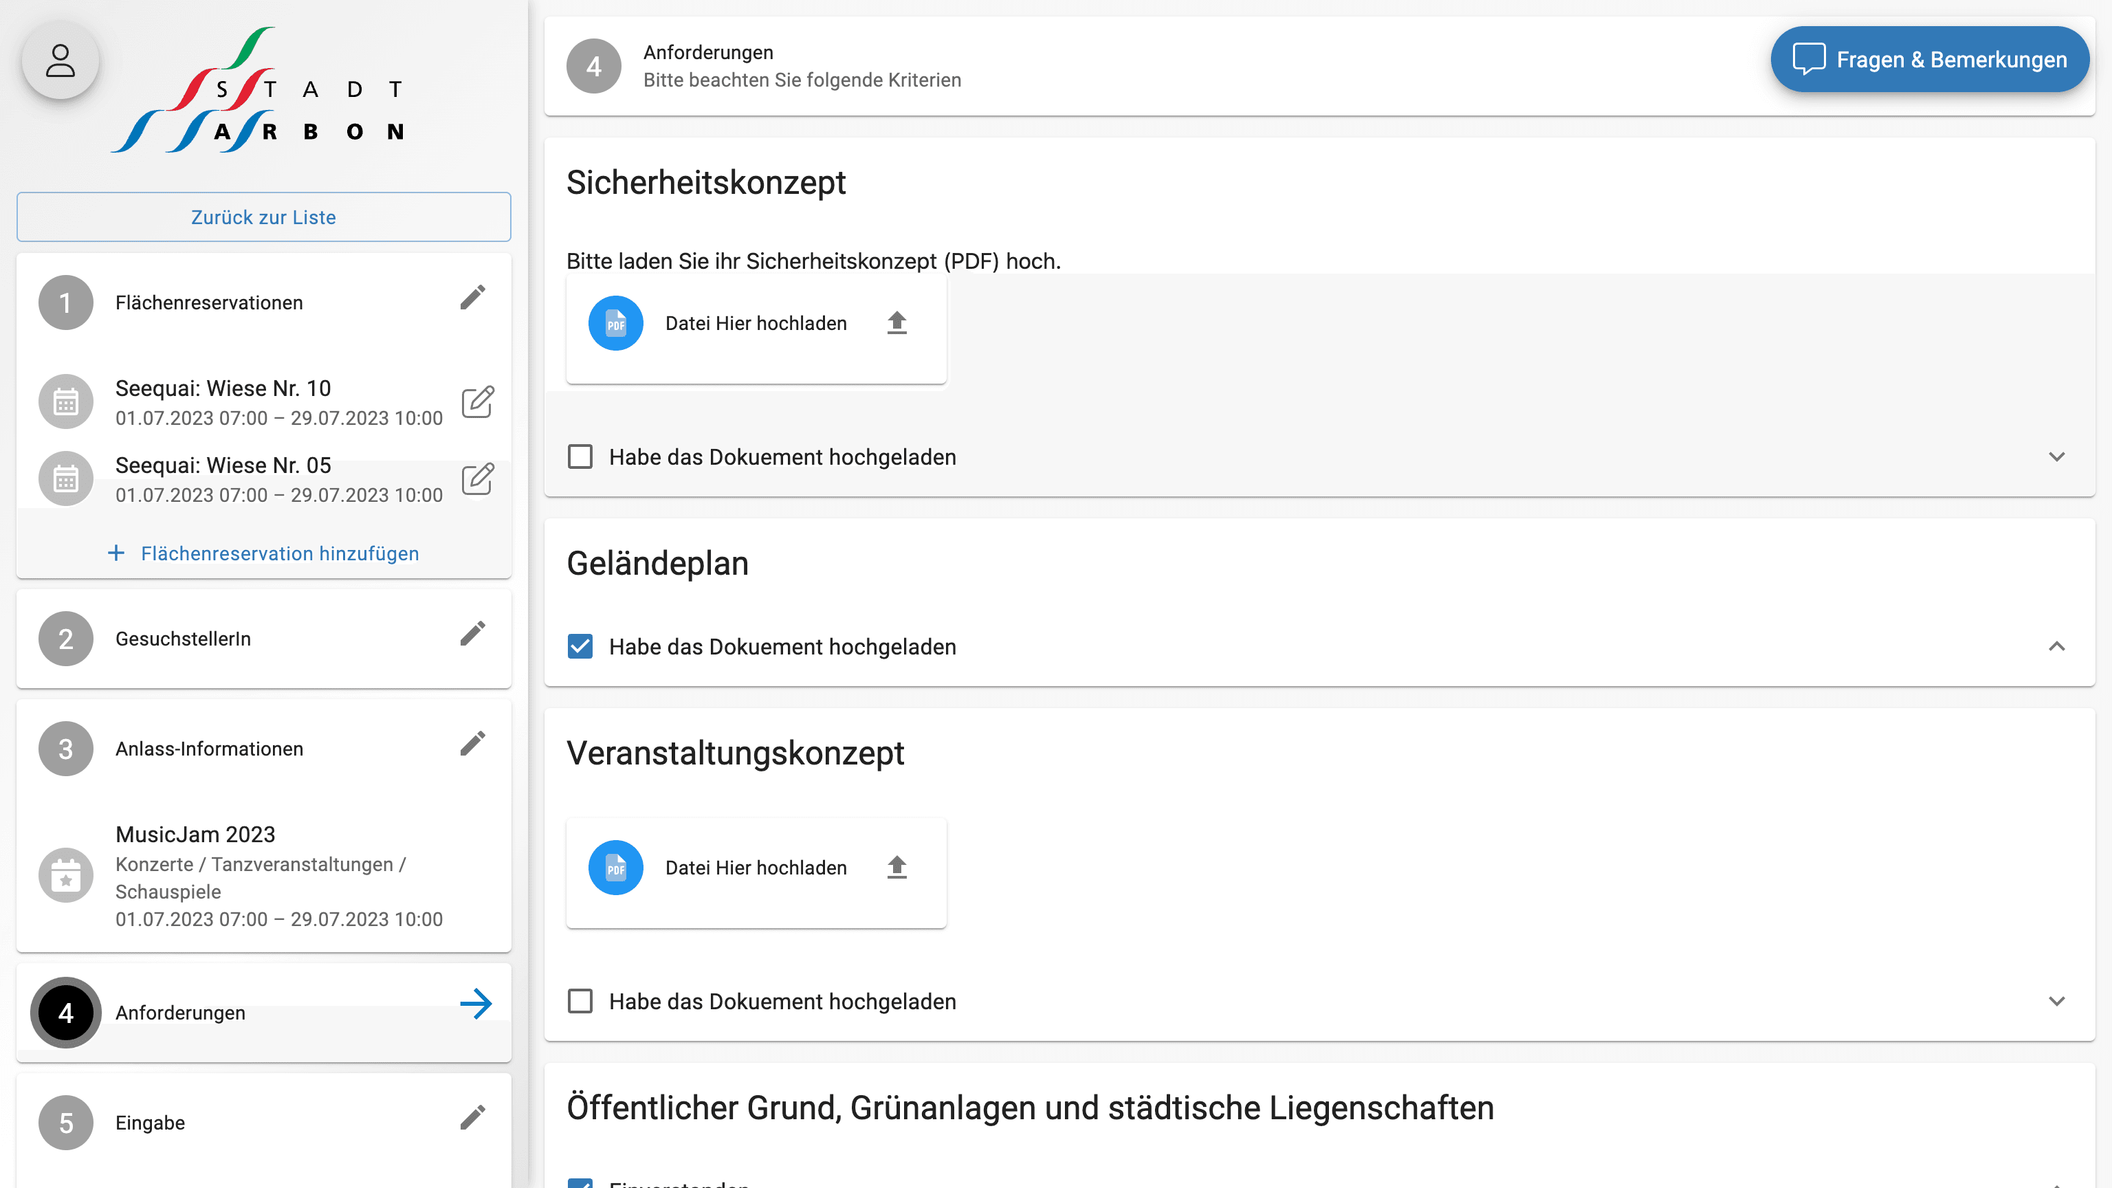The image size is (2112, 1188).
Task: Click Zurück zur Liste button
Action: [x=263, y=217]
